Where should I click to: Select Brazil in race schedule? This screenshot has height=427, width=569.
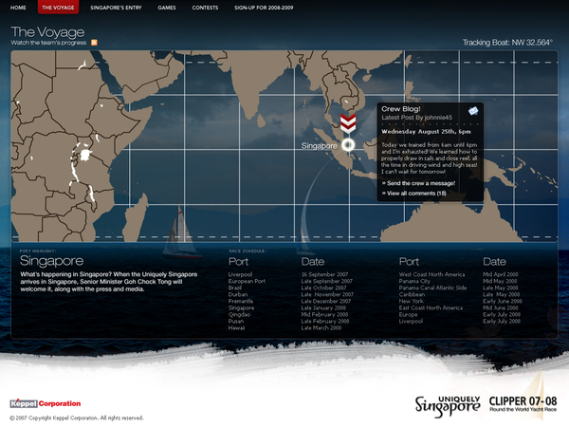235,288
